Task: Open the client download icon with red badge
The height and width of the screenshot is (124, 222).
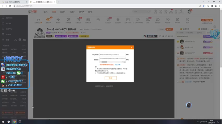Action: (171, 11)
